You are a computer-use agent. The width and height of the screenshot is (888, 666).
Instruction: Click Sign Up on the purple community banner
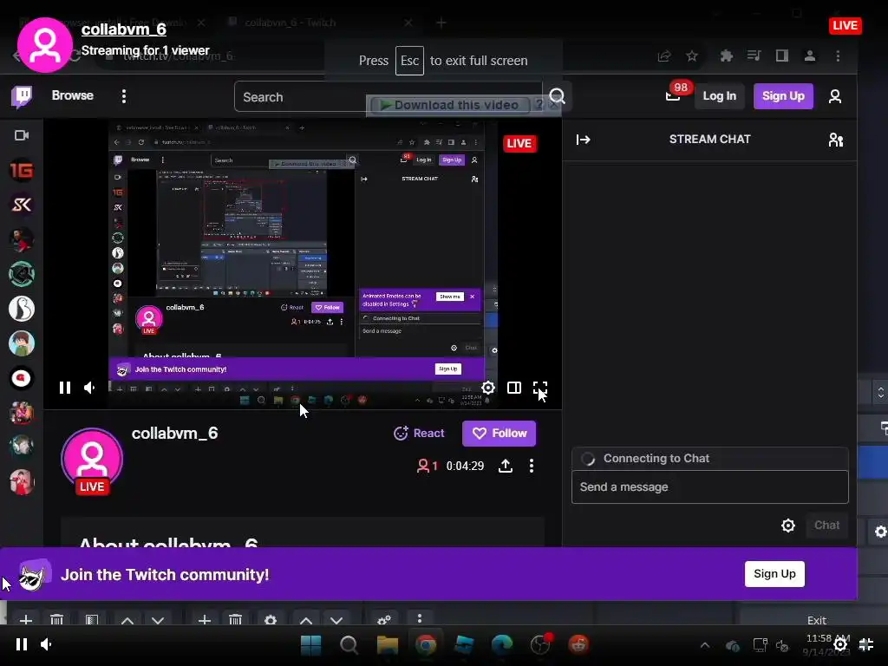click(x=774, y=574)
